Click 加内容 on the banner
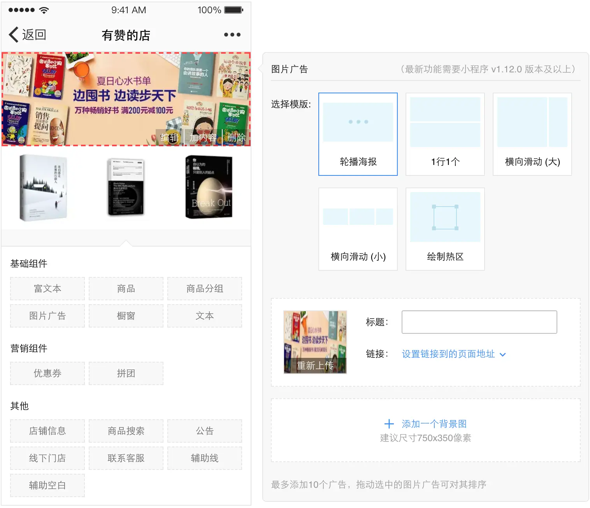590x508 pixels. 203,137
